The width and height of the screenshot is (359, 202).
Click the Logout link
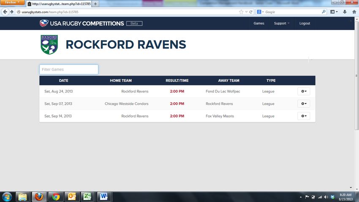pyautogui.click(x=305, y=23)
